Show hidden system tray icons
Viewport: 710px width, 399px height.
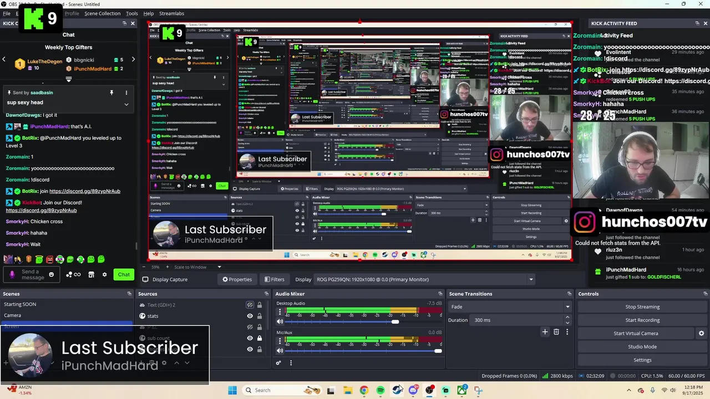click(x=629, y=390)
